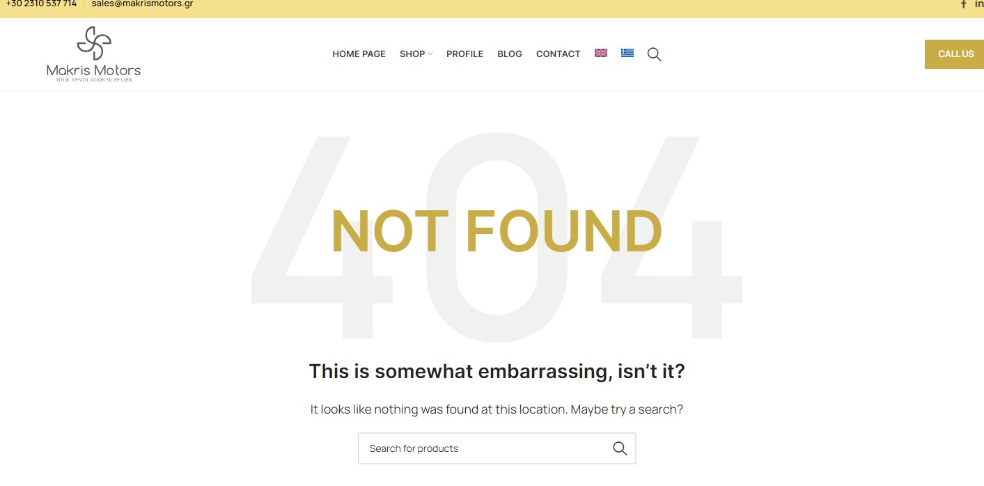This screenshot has width=984, height=486.
Task: Open the PROFILE menu item
Action: (464, 54)
